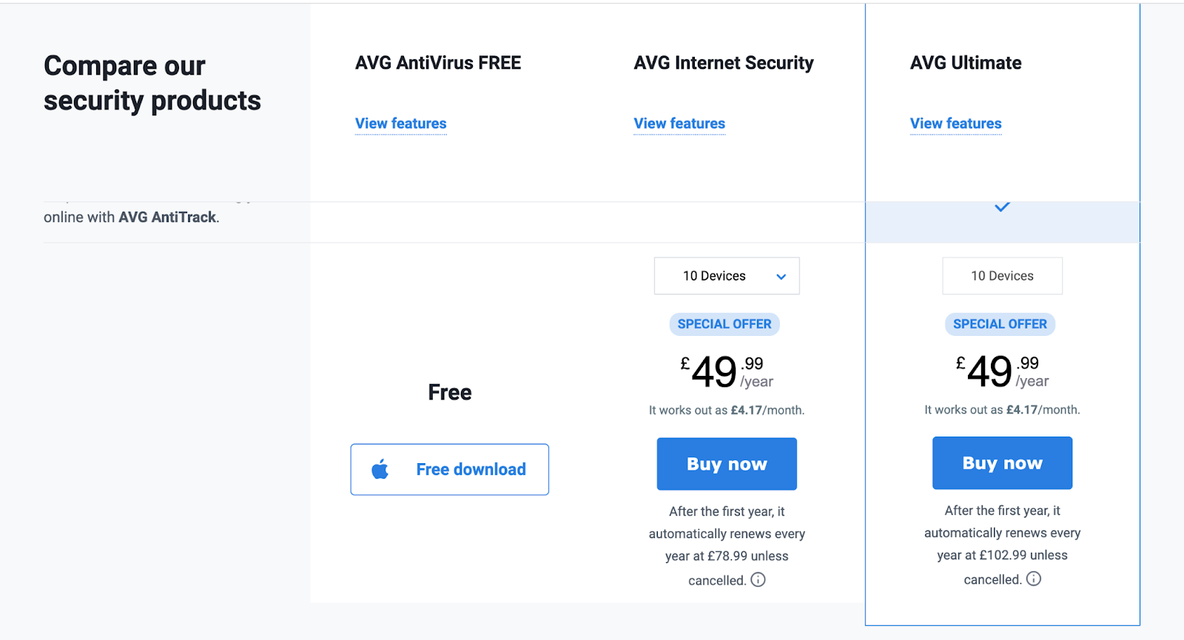Open View features for AVG Internet Security

coord(679,124)
